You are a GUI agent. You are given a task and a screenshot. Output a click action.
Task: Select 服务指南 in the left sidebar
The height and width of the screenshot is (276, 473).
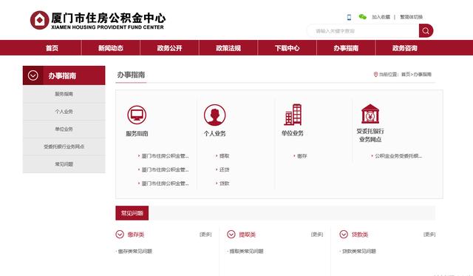pos(64,94)
